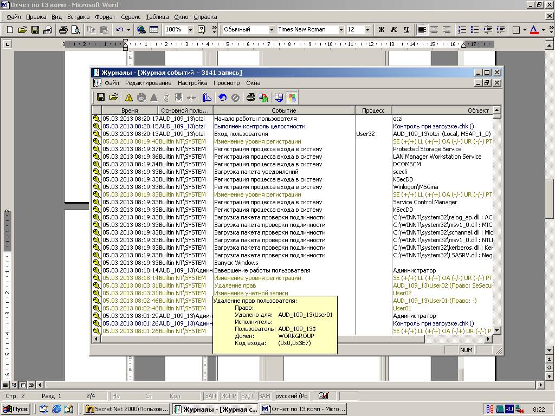Save the Word document with the diskette icon

35,30
